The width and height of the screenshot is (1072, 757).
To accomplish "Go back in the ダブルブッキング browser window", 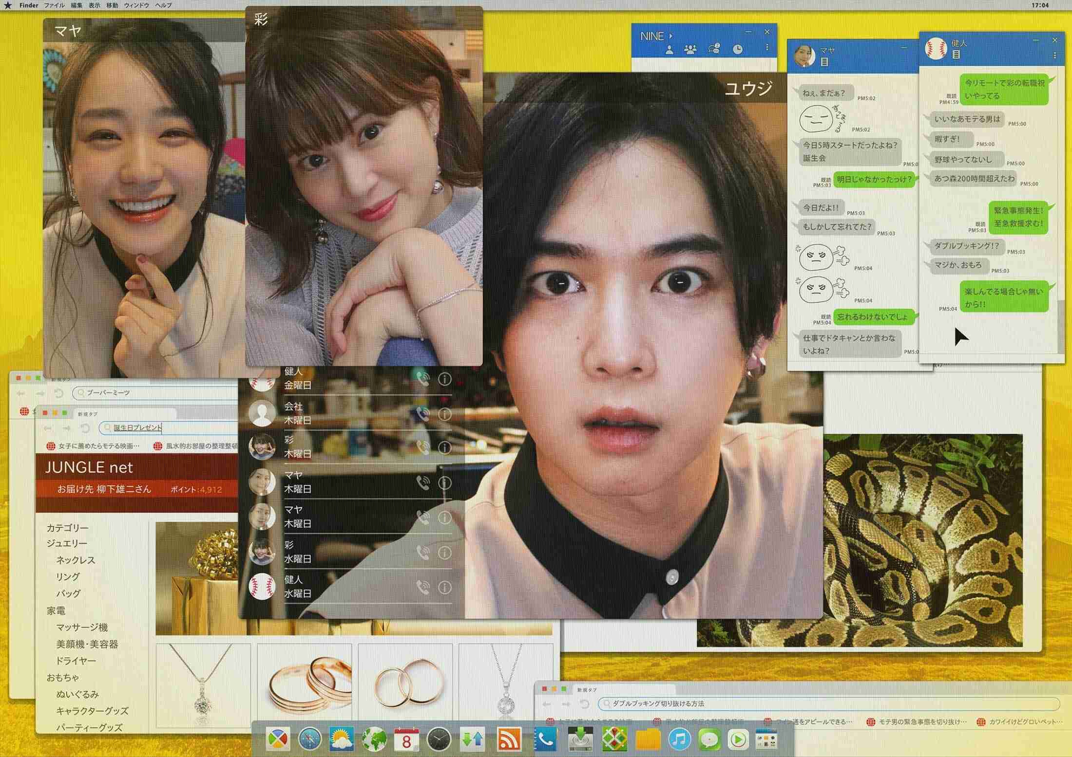I will coord(546,704).
